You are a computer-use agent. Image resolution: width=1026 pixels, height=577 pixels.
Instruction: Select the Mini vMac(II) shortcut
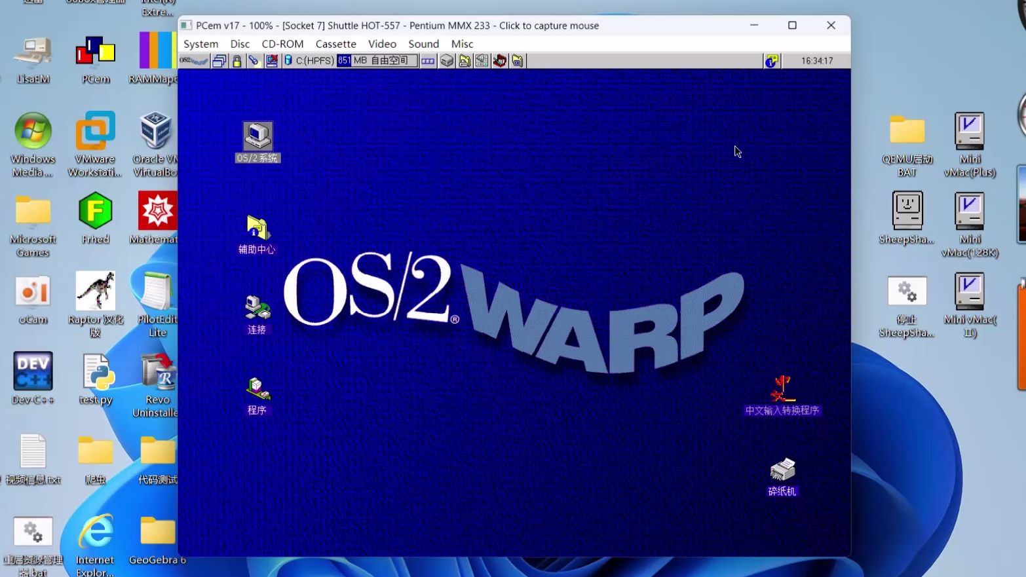pyautogui.click(x=970, y=305)
